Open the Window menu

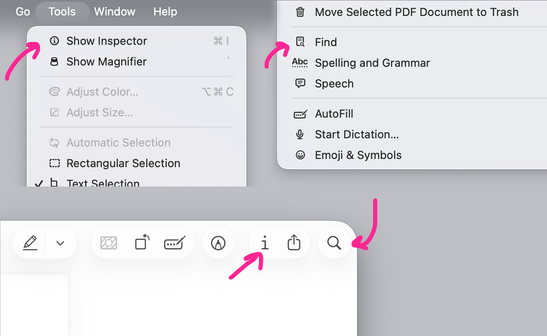pos(115,12)
